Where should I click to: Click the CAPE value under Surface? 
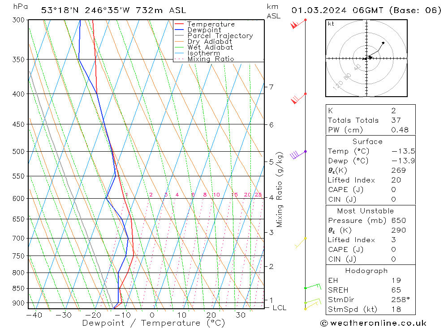pyautogui.click(x=393, y=190)
